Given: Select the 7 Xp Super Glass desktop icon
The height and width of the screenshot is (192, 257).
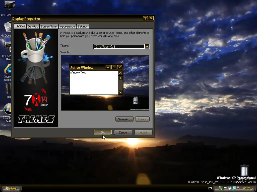Looking at the screenshot, I should pyautogui.click(x=8, y=109).
